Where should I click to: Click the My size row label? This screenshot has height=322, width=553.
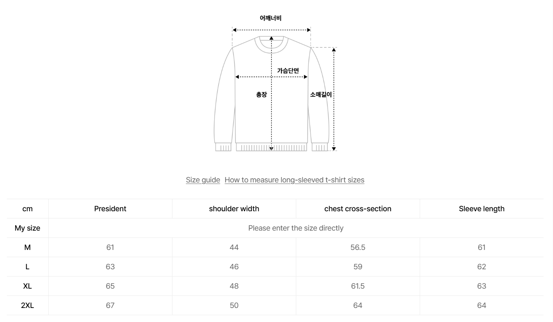point(27,228)
